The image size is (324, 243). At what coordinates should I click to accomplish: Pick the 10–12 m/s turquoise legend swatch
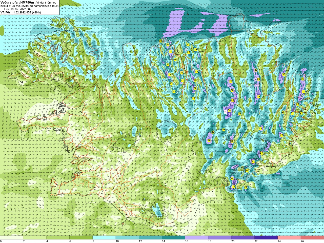(127, 238)
